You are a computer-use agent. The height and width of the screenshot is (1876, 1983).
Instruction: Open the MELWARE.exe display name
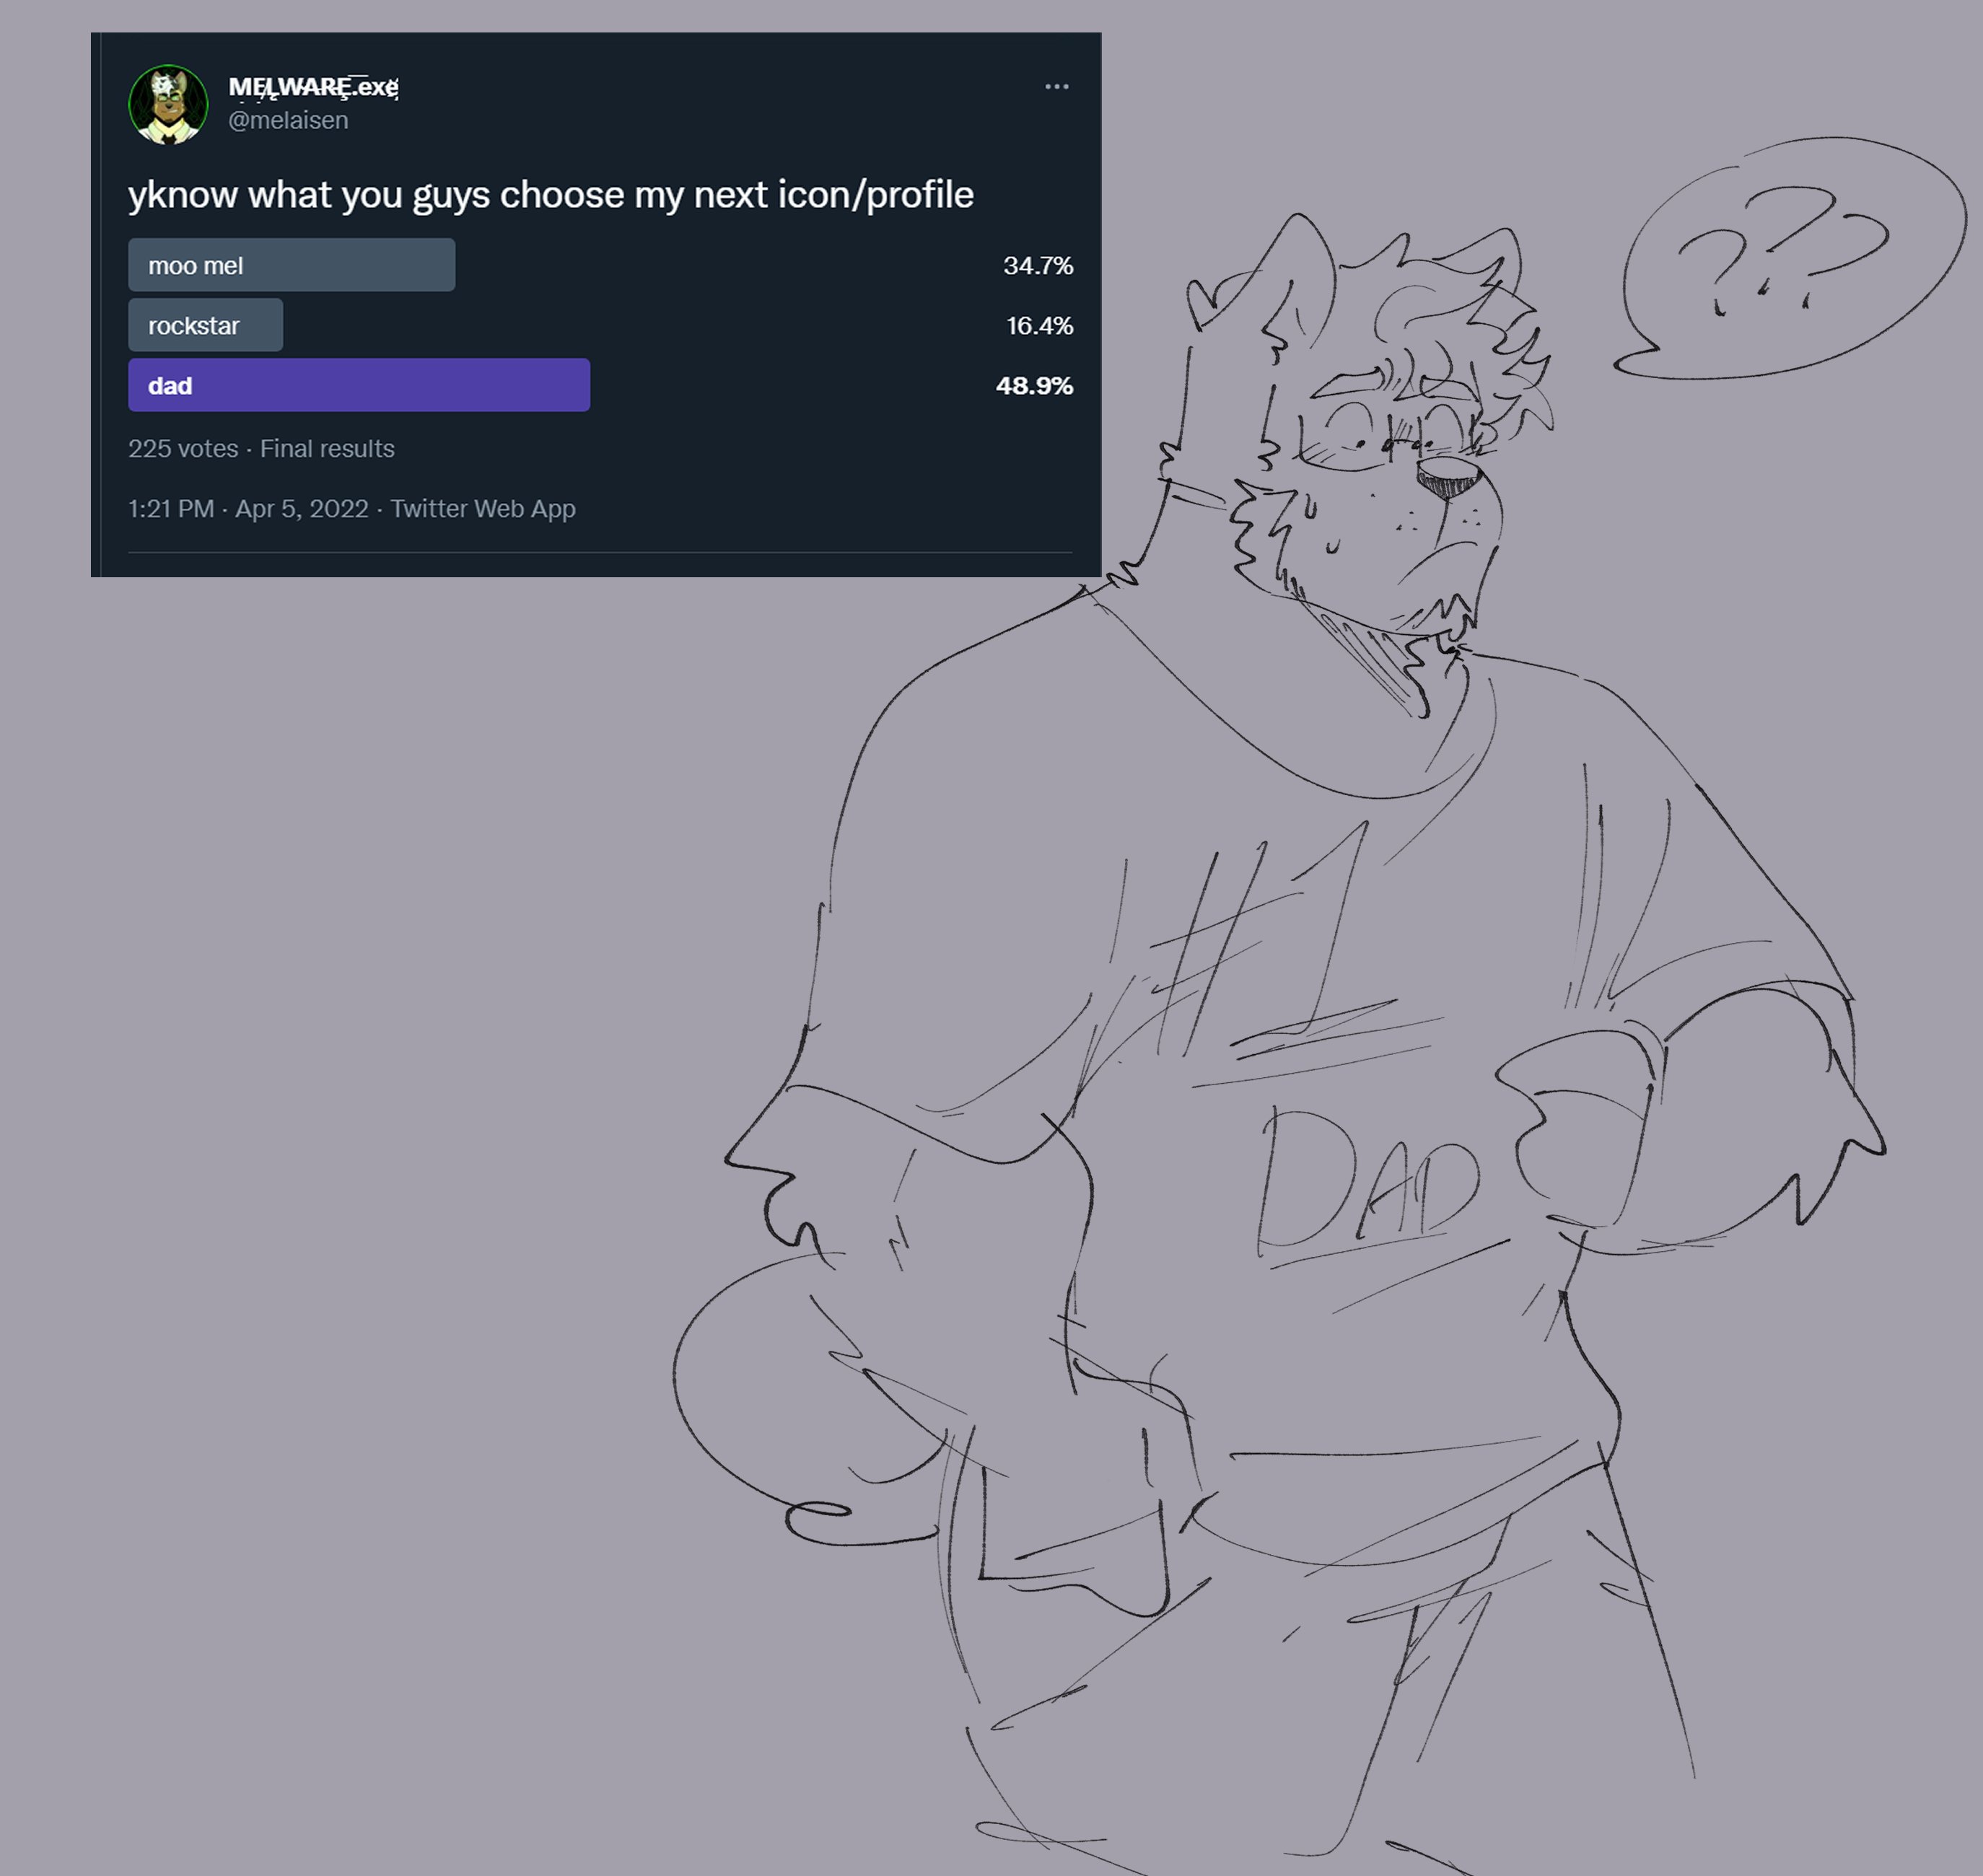tap(313, 88)
